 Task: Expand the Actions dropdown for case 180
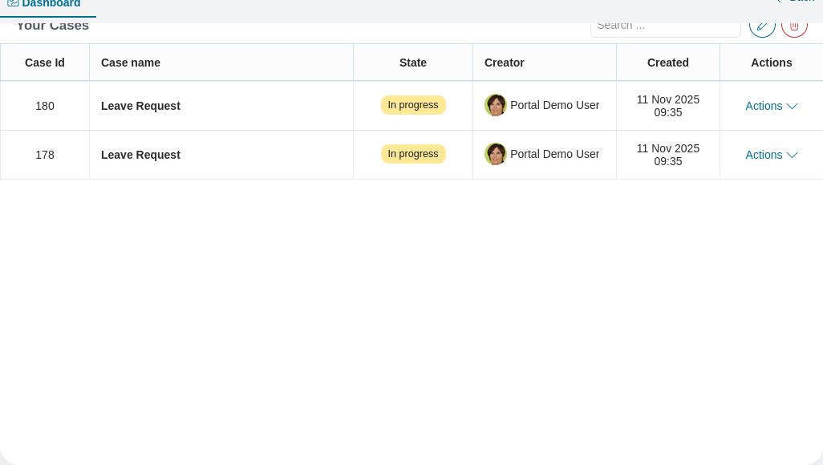771,106
